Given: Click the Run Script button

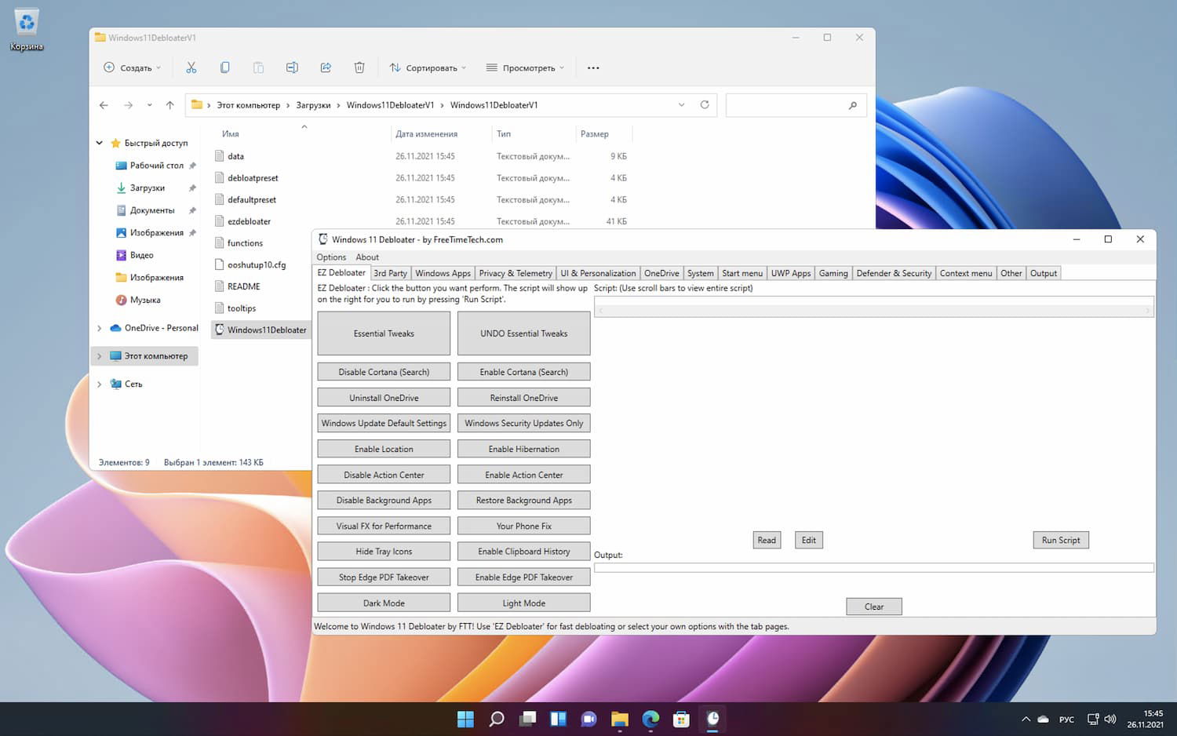Looking at the screenshot, I should (x=1060, y=540).
